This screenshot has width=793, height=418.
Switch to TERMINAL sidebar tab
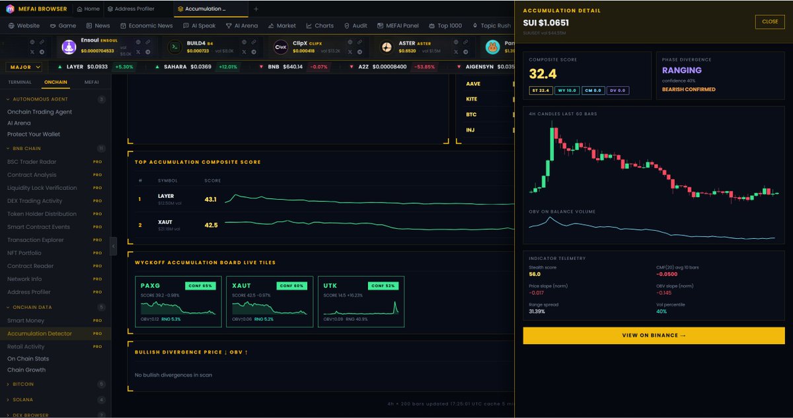(x=20, y=82)
